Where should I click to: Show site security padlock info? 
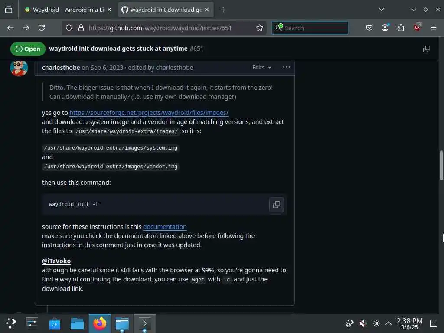tap(81, 28)
